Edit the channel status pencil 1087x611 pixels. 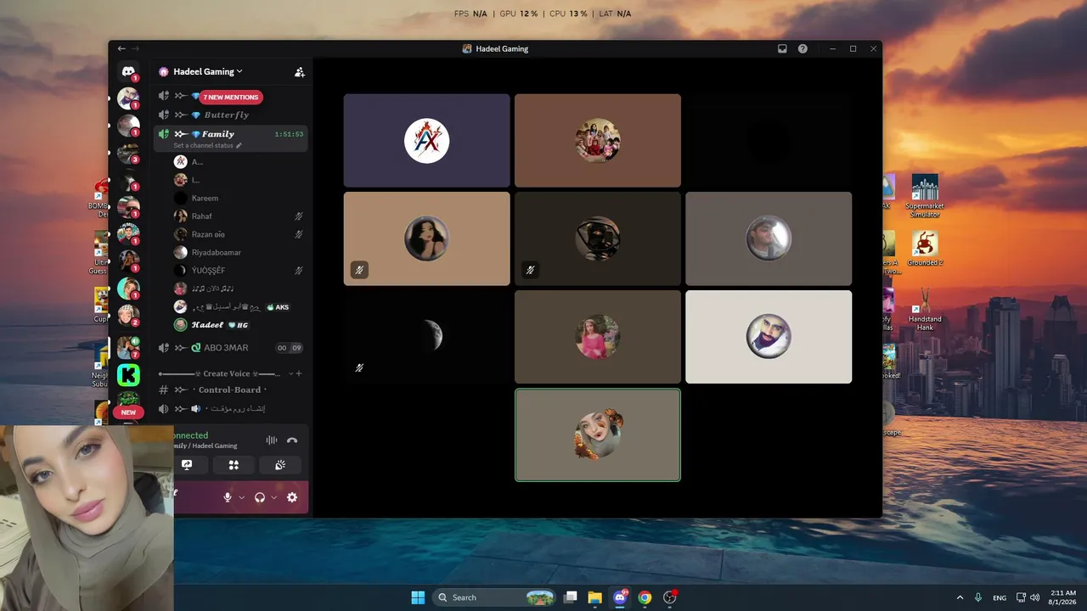point(239,146)
